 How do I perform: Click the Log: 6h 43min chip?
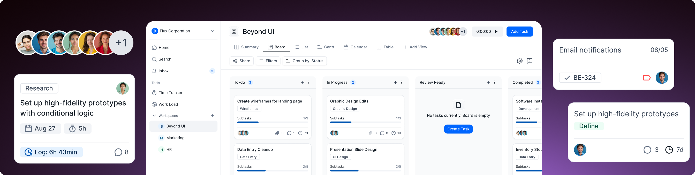[51, 152]
